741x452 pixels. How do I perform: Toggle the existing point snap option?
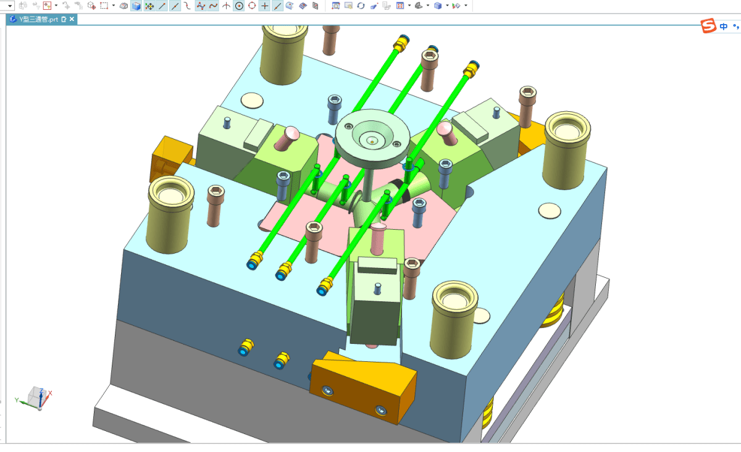(264, 6)
